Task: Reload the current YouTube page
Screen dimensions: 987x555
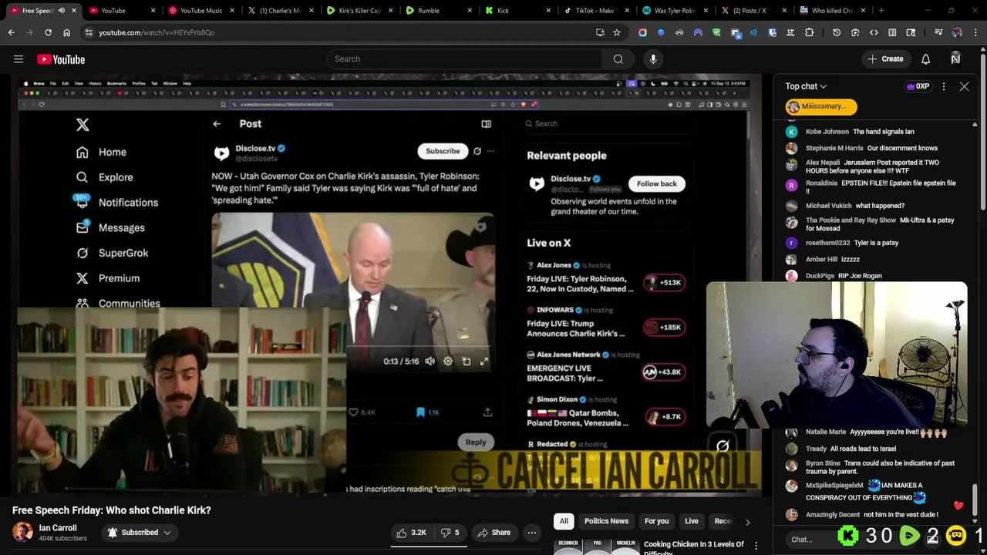Action: coord(48,32)
